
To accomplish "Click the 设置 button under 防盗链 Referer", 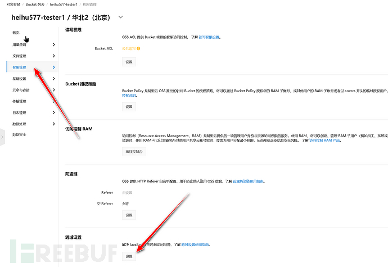I will coord(129,215).
